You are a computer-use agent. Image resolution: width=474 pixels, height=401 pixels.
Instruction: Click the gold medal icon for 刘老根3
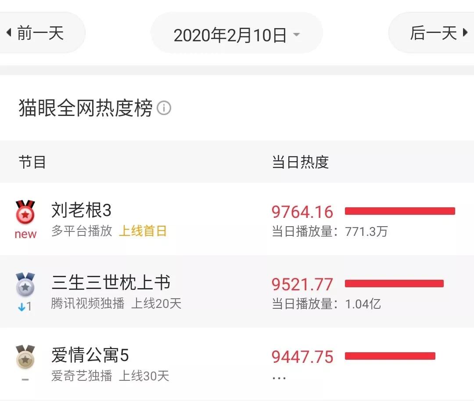click(x=25, y=213)
